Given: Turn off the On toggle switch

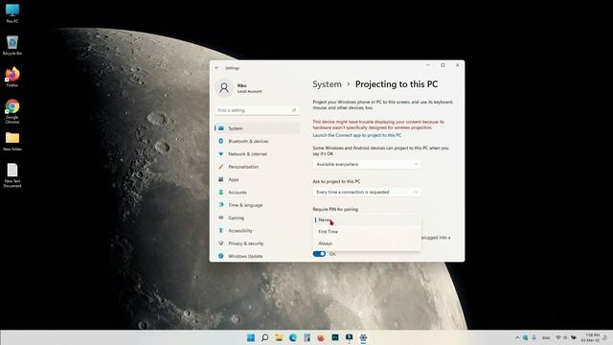Looking at the screenshot, I should 319,254.
